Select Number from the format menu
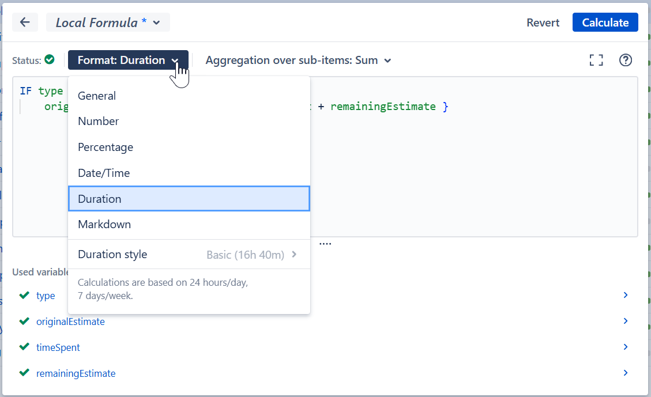Image resolution: width=651 pixels, height=397 pixels. (x=98, y=121)
